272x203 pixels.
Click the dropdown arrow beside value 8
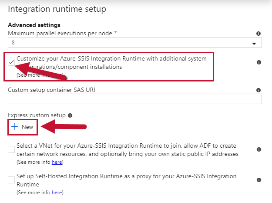point(254,43)
